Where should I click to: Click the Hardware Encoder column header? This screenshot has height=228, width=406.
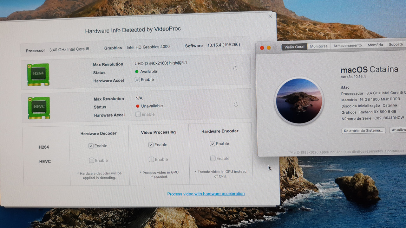(x=220, y=131)
